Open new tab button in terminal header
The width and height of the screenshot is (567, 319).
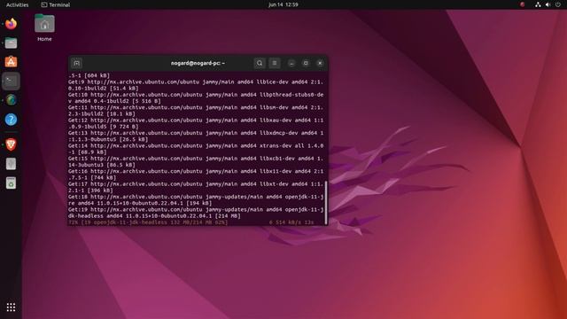tap(77, 63)
